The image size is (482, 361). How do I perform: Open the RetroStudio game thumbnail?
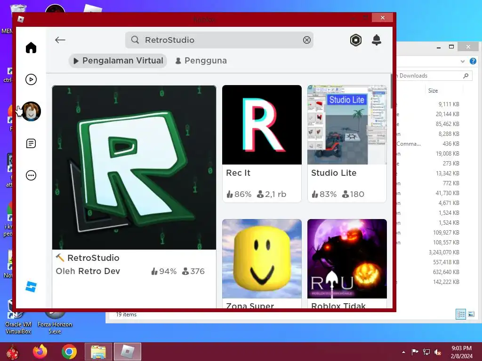(x=134, y=167)
